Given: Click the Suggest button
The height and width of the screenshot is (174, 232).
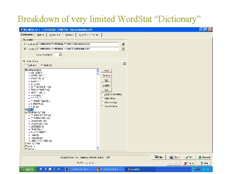Looking at the screenshot, I should [x=106, y=85].
